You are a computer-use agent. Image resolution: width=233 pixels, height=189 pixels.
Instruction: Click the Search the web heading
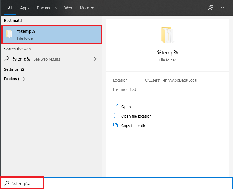tap(17, 49)
